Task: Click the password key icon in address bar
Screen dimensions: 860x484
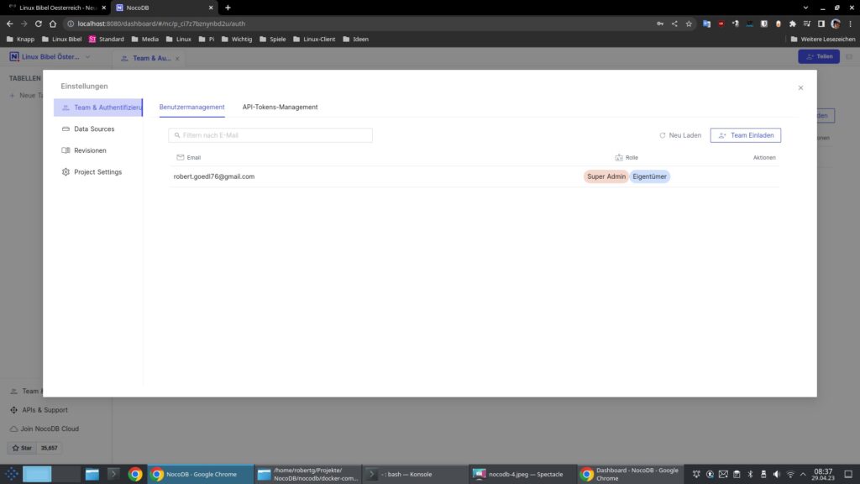Action: (660, 24)
